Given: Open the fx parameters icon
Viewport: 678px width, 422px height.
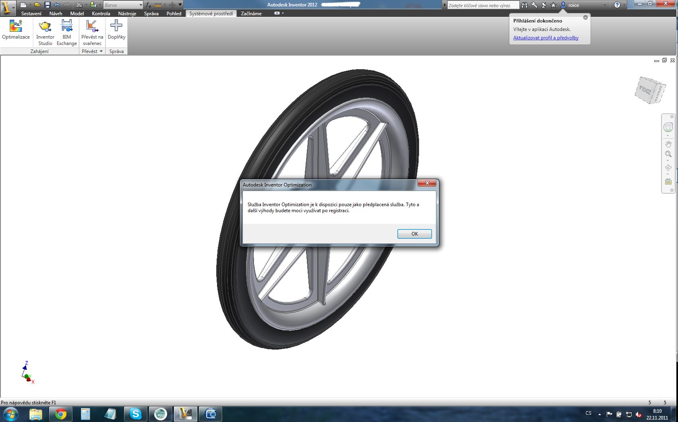Looking at the screenshot, I should point(148,5).
